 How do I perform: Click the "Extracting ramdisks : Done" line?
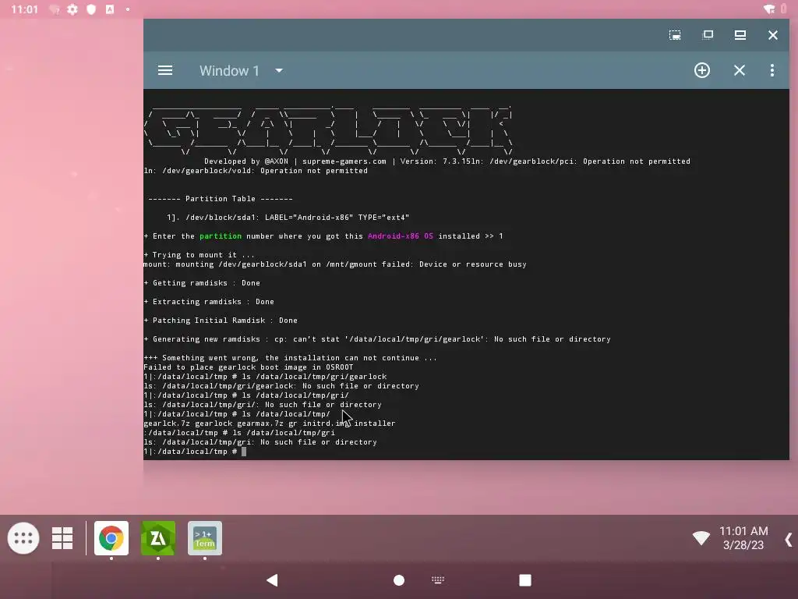(x=209, y=302)
